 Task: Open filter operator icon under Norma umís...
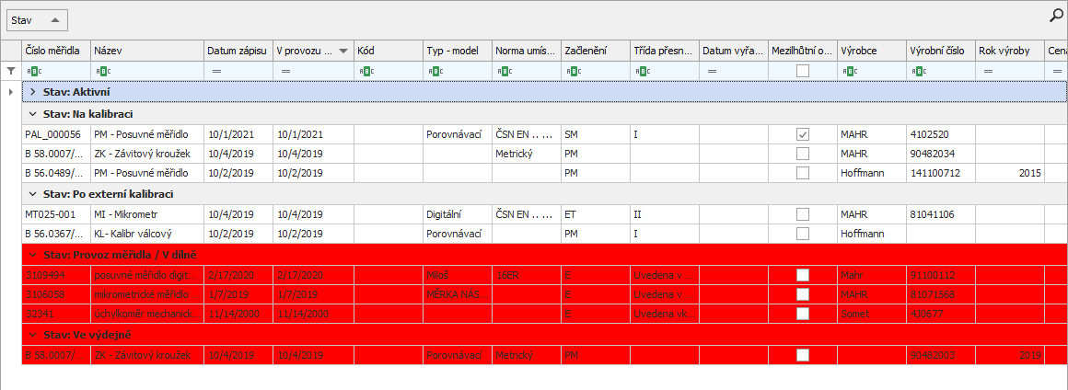pyautogui.click(x=504, y=71)
